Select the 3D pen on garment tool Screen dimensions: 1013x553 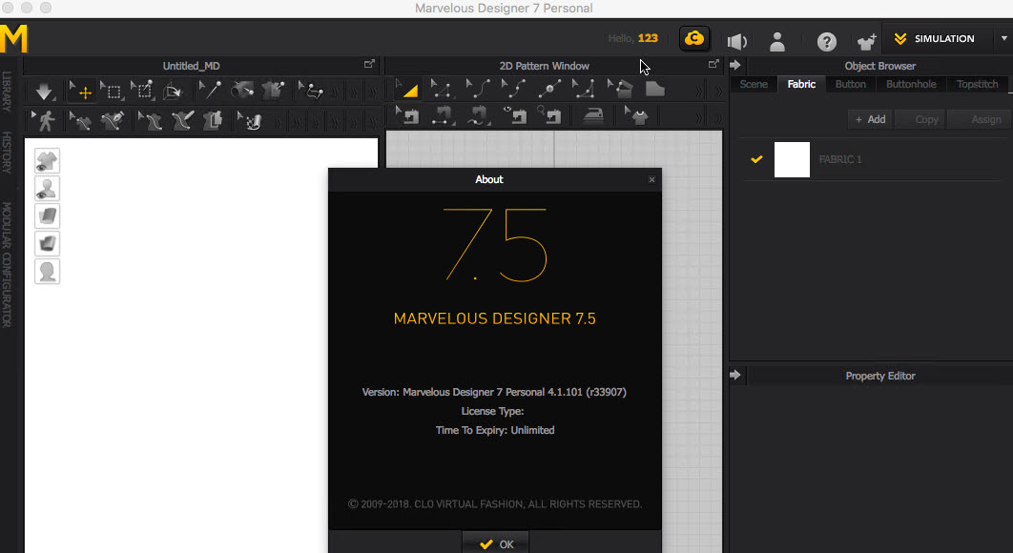(x=81, y=121)
